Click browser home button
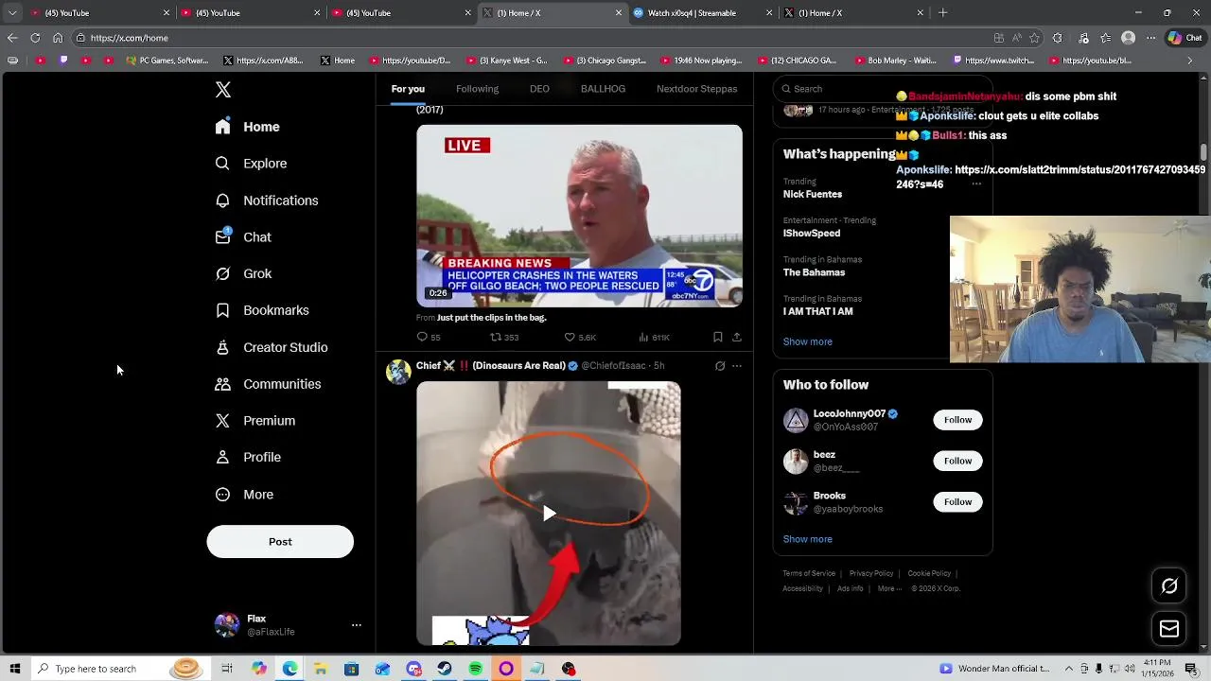This screenshot has width=1211, height=681. click(x=58, y=38)
